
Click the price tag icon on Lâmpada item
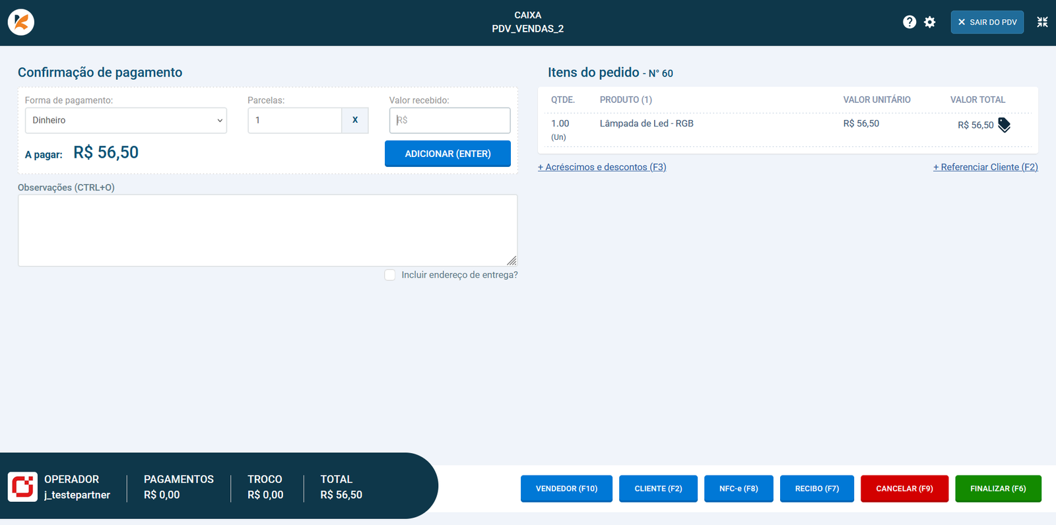(1004, 125)
